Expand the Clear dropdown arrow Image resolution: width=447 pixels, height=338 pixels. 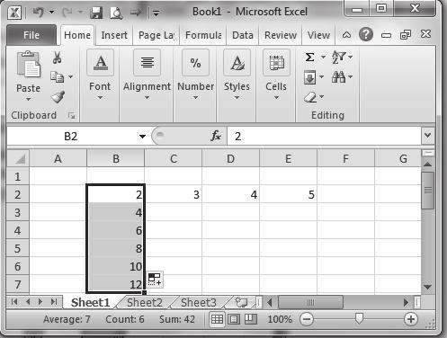322,96
